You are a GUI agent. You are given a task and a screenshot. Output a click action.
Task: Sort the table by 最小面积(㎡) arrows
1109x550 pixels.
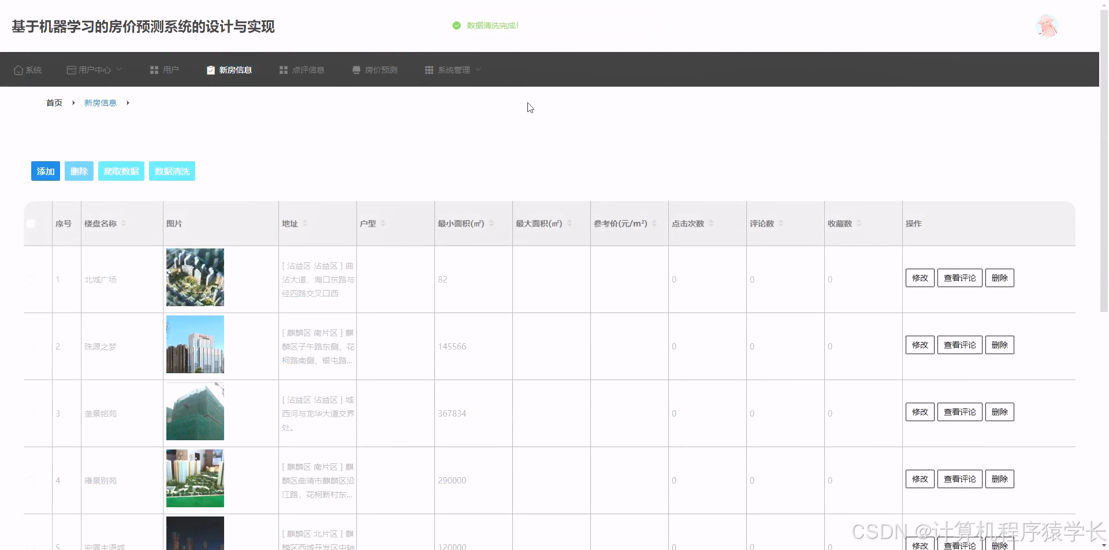492,224
